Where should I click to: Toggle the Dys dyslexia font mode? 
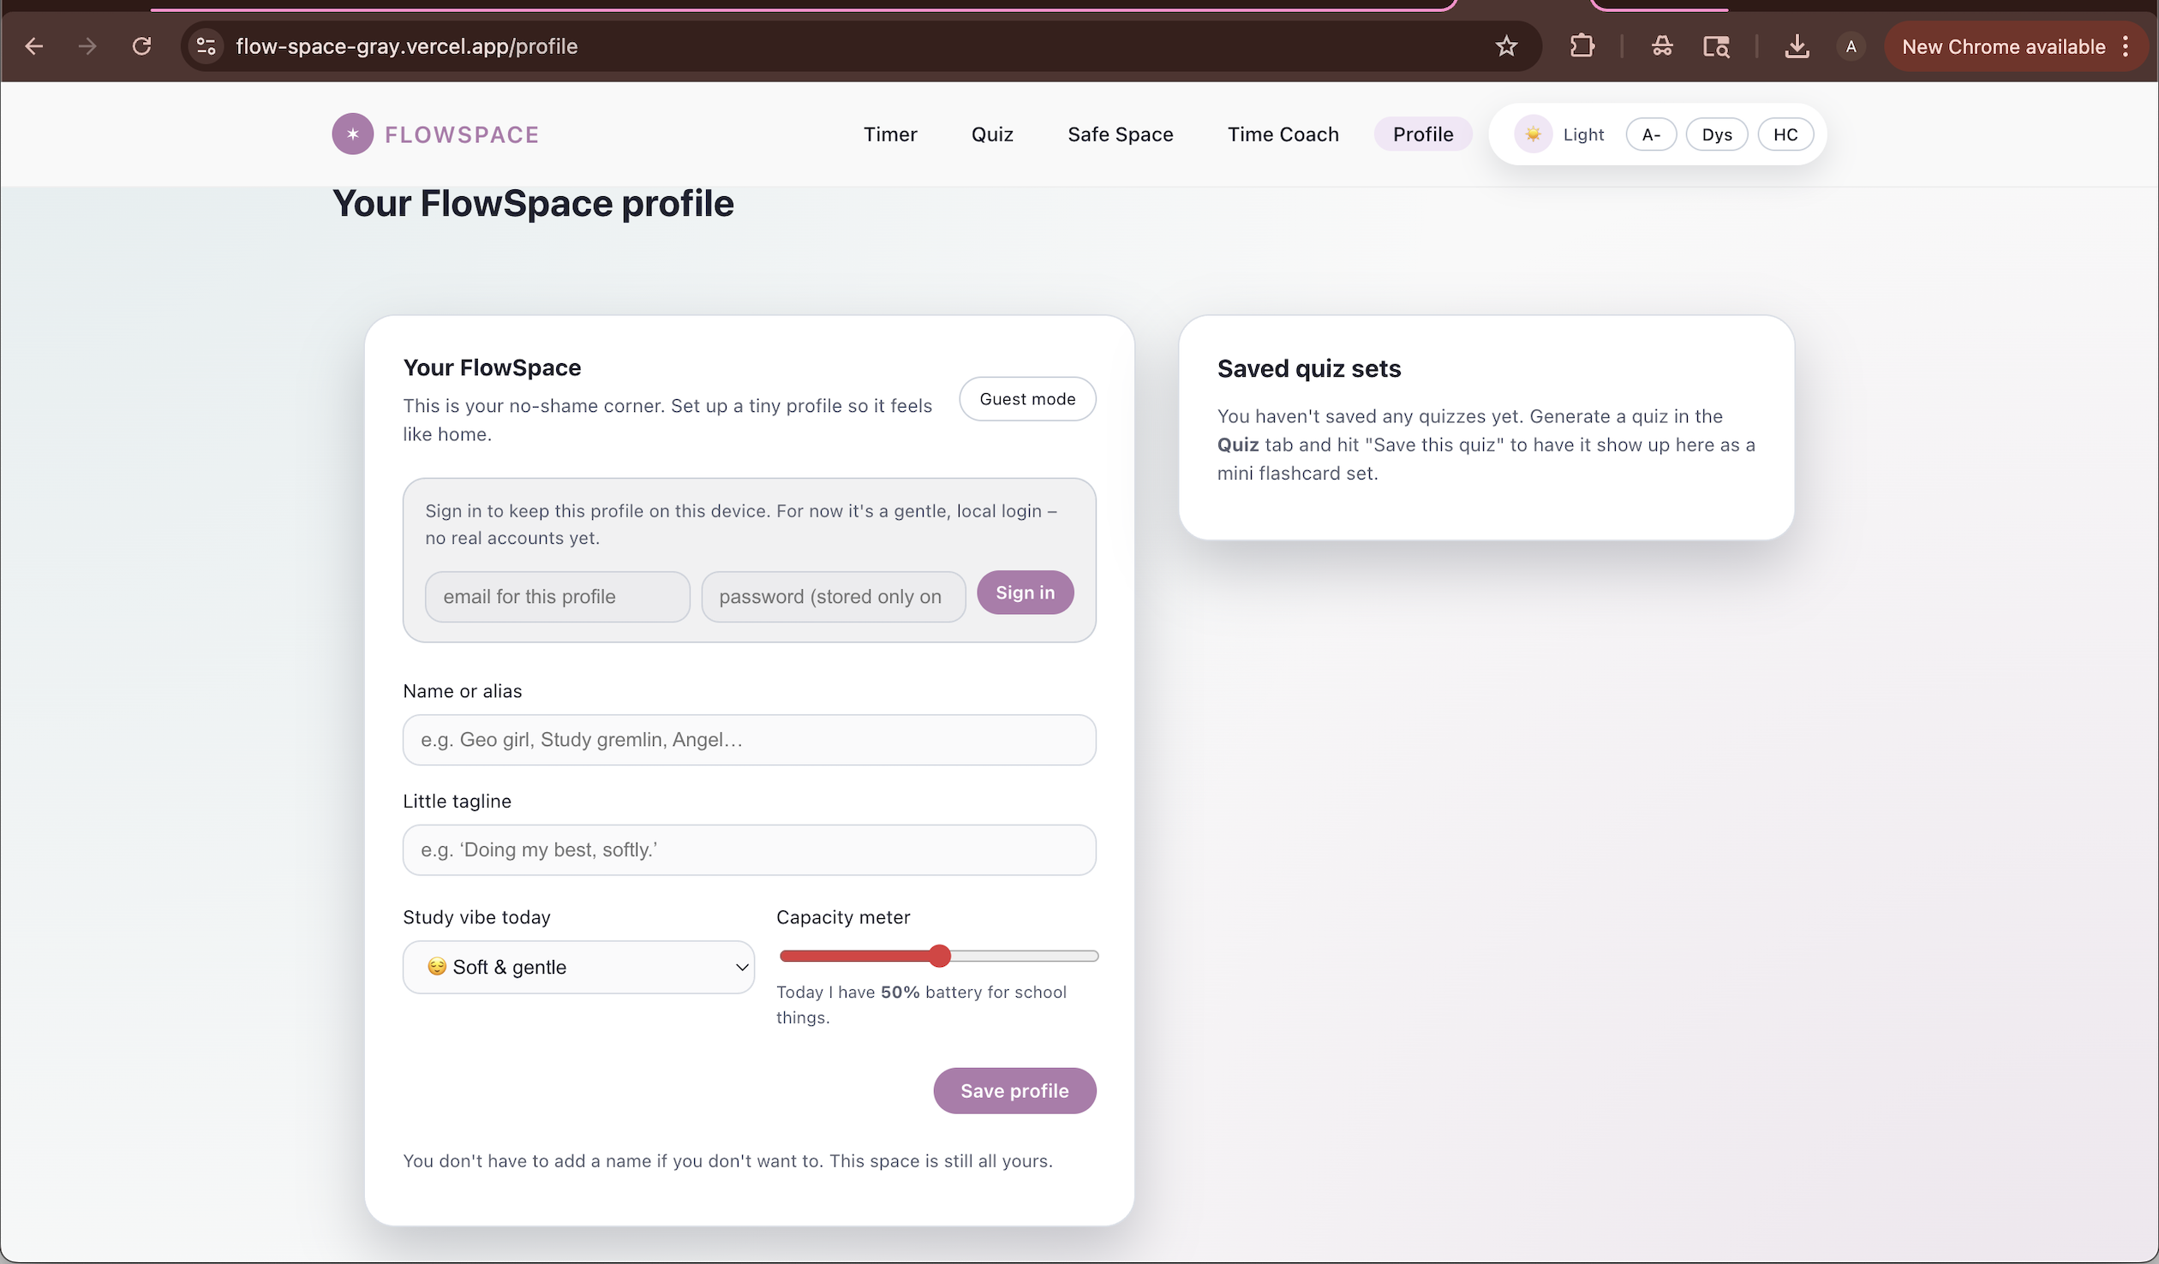(1716, 134)
